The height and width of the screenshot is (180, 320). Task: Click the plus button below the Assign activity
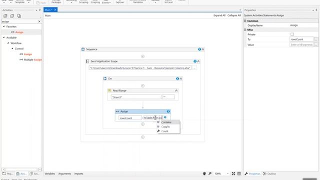pos(142,124)
